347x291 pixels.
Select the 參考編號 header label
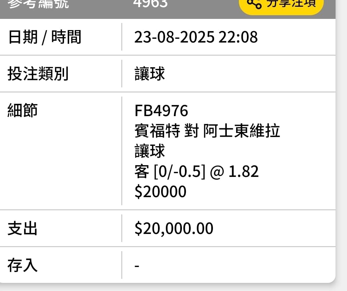click(38, 4)
